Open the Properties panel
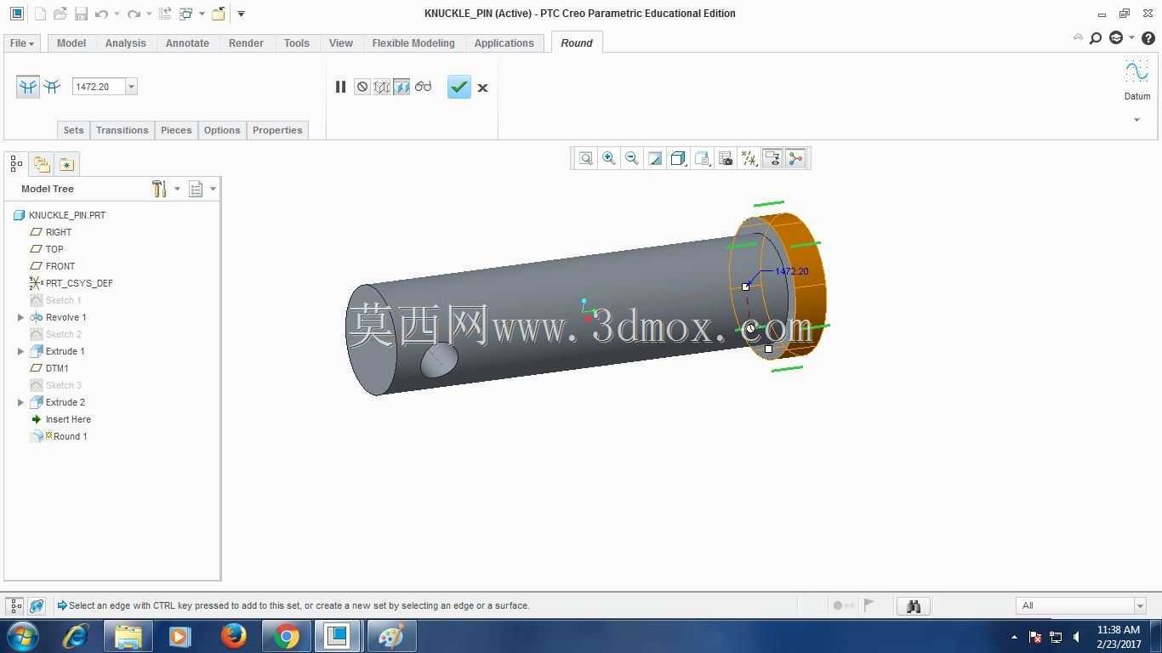 pyautogui.click(x=277, y=130)
